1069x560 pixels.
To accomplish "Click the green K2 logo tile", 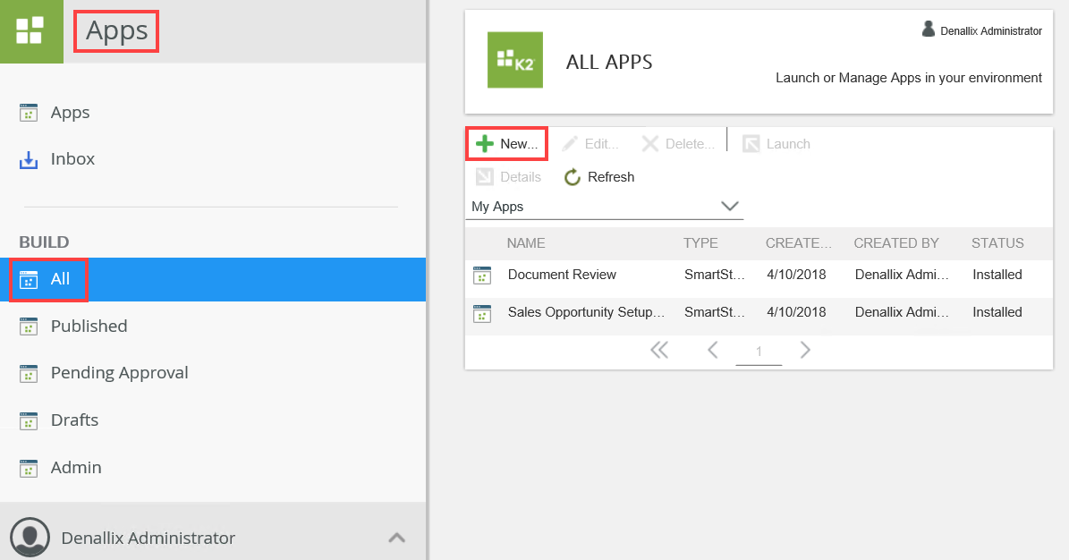I will pos(514,60).
